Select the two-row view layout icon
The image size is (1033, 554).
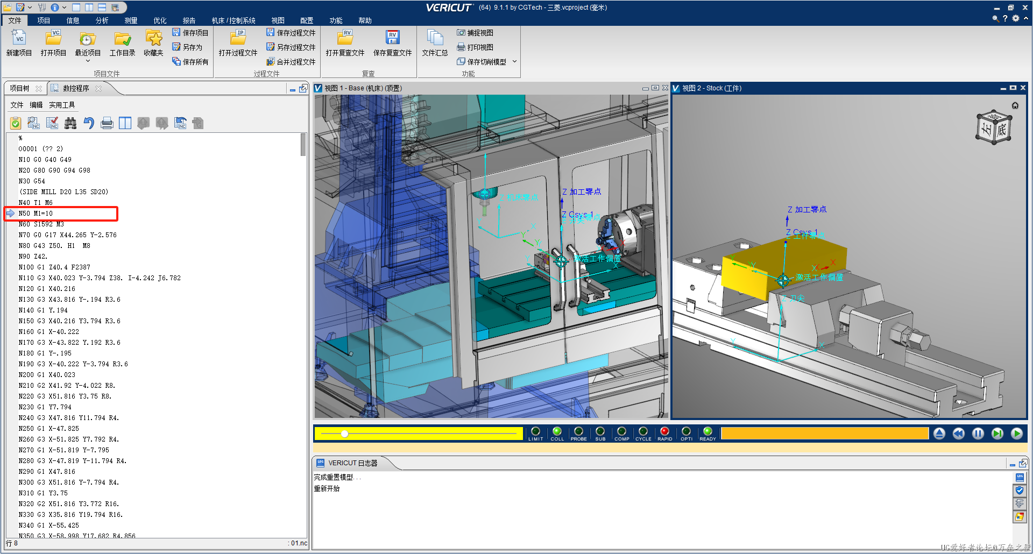coord(102,8)
